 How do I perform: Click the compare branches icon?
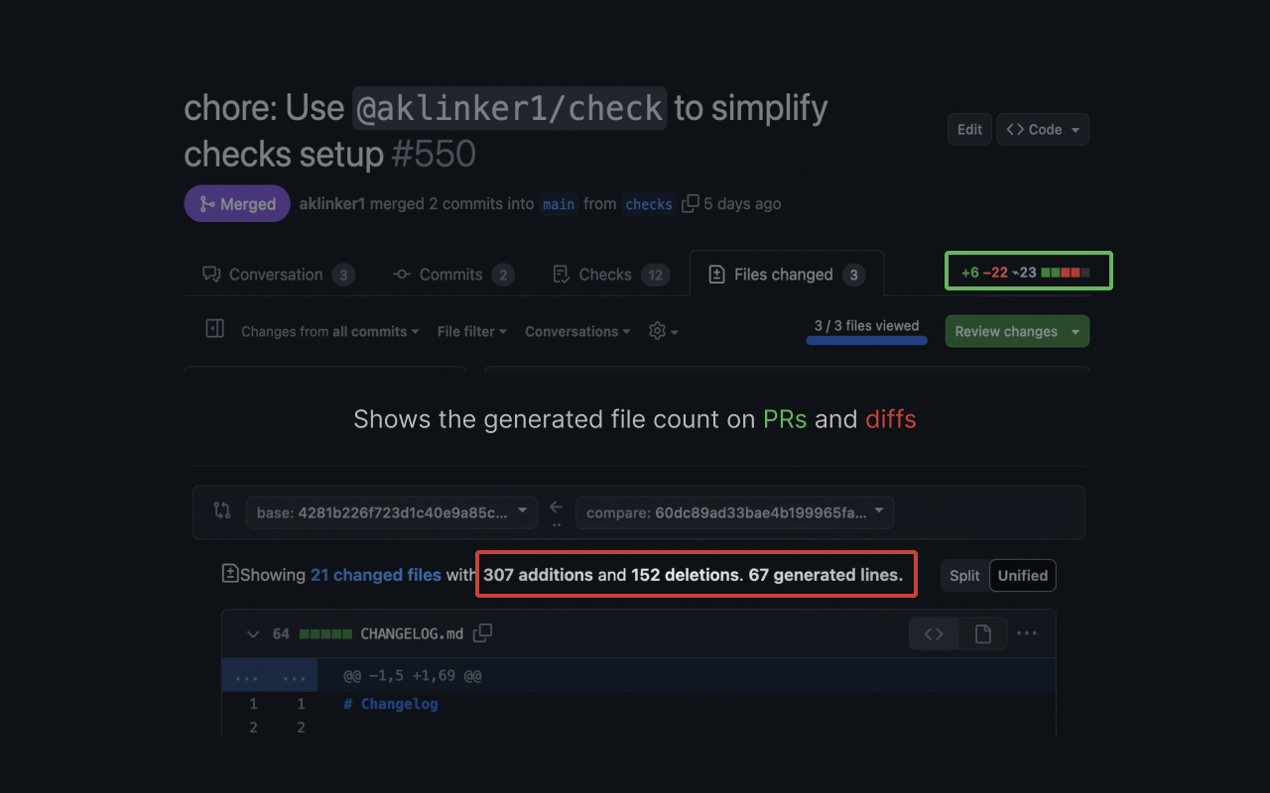tap(222, 511)
